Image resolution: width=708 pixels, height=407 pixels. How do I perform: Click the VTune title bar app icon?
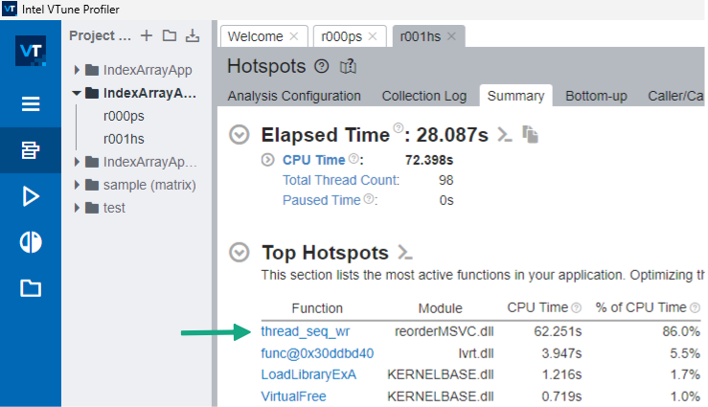click(x=10, y=9)
